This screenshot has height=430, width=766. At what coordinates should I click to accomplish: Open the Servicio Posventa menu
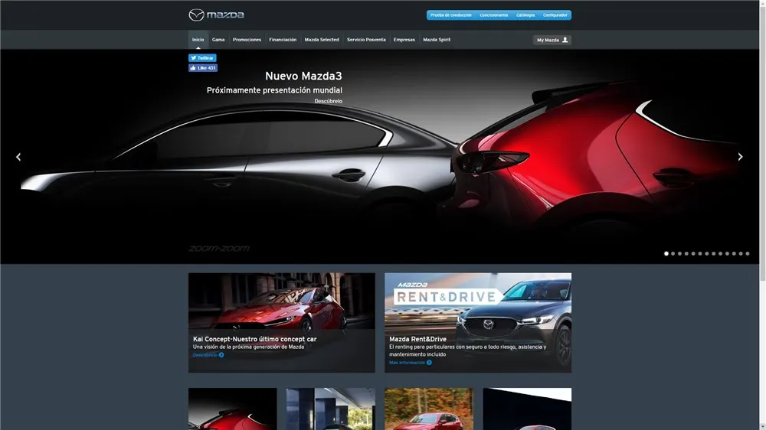(366, 40)
